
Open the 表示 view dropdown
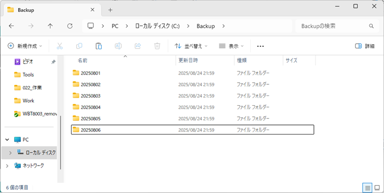[232, 46]
